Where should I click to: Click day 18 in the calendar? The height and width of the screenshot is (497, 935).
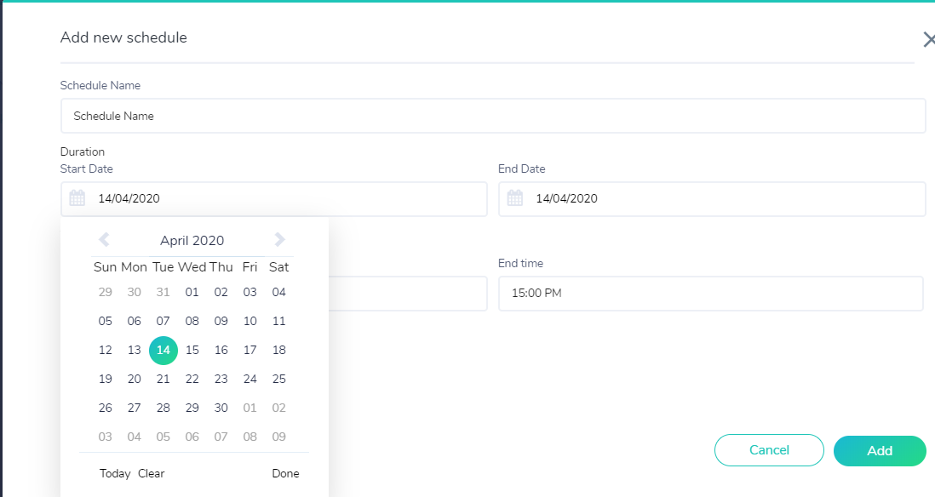[x=279, y=350]
